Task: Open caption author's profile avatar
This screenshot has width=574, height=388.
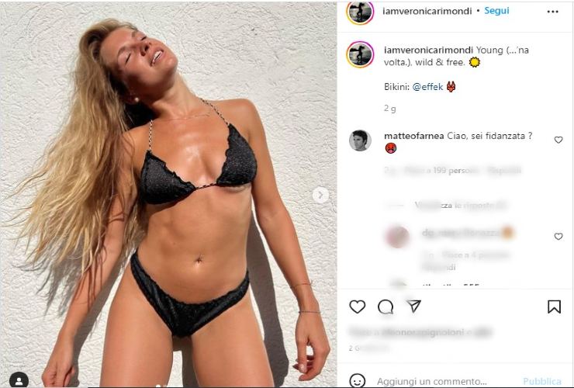Action: click(x=360, y=54)
